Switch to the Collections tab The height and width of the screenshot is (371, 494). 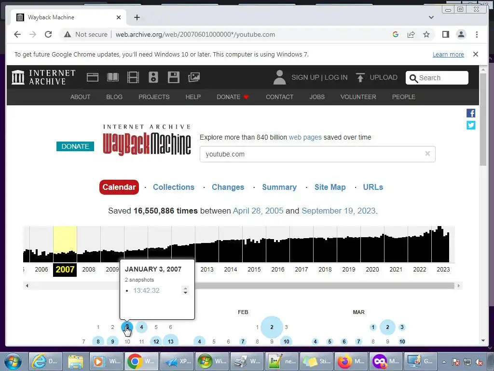coord(174,187)
